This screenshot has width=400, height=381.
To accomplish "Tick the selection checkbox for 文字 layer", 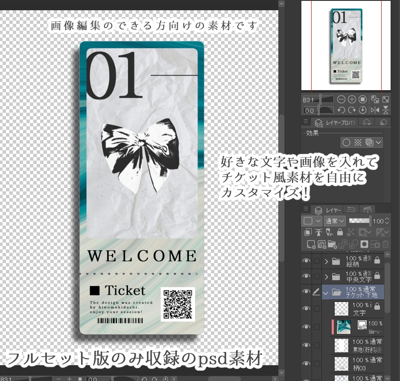I will [x=317, y=308].
